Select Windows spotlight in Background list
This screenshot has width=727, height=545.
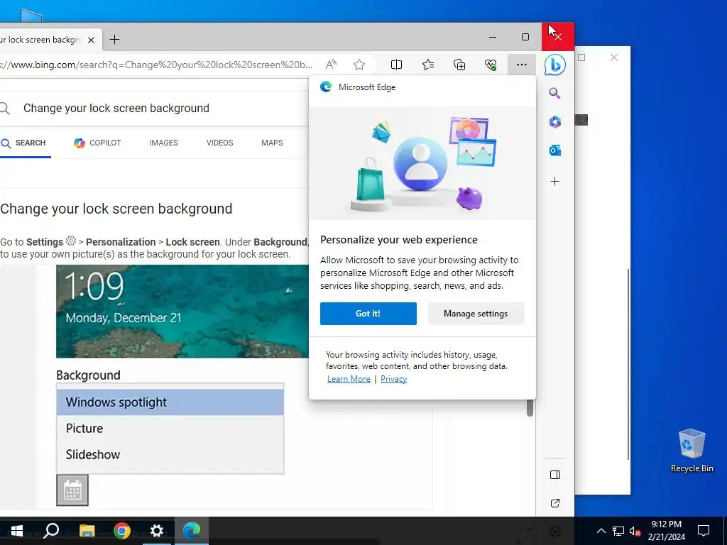pyautogui.click(x=170, y=402)
